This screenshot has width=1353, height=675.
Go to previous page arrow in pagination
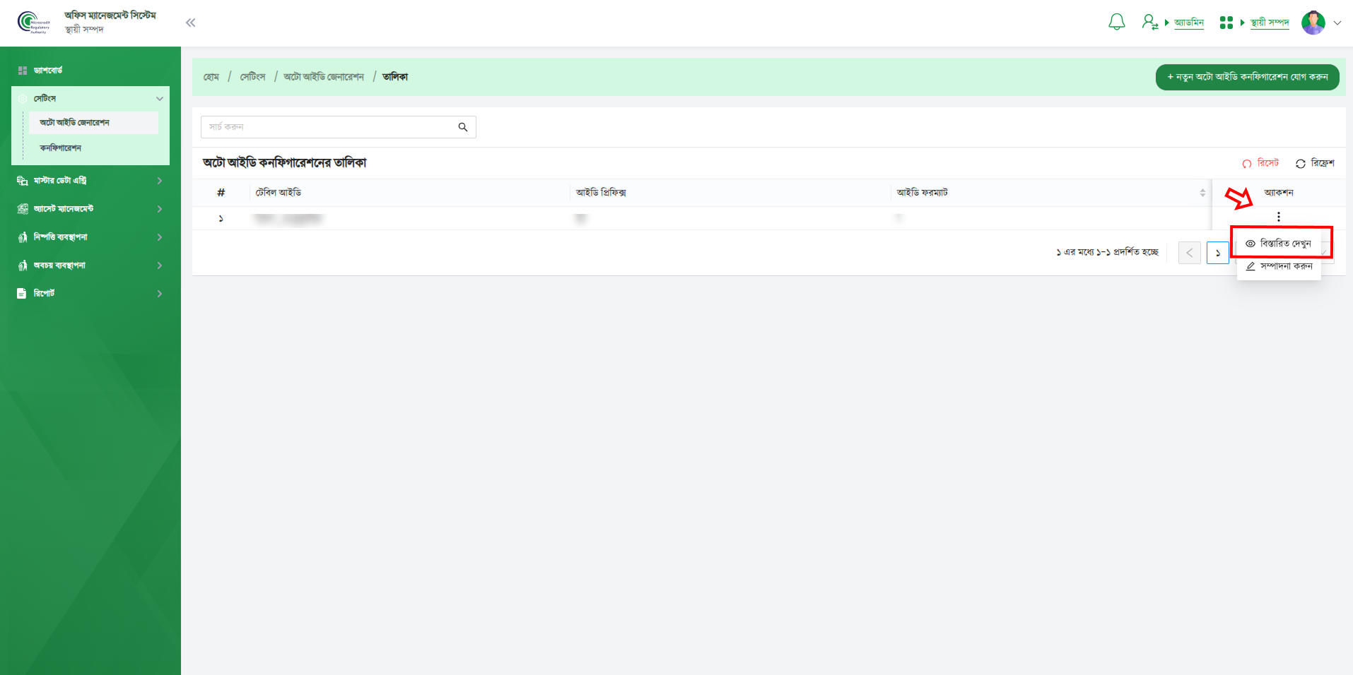1189,253
